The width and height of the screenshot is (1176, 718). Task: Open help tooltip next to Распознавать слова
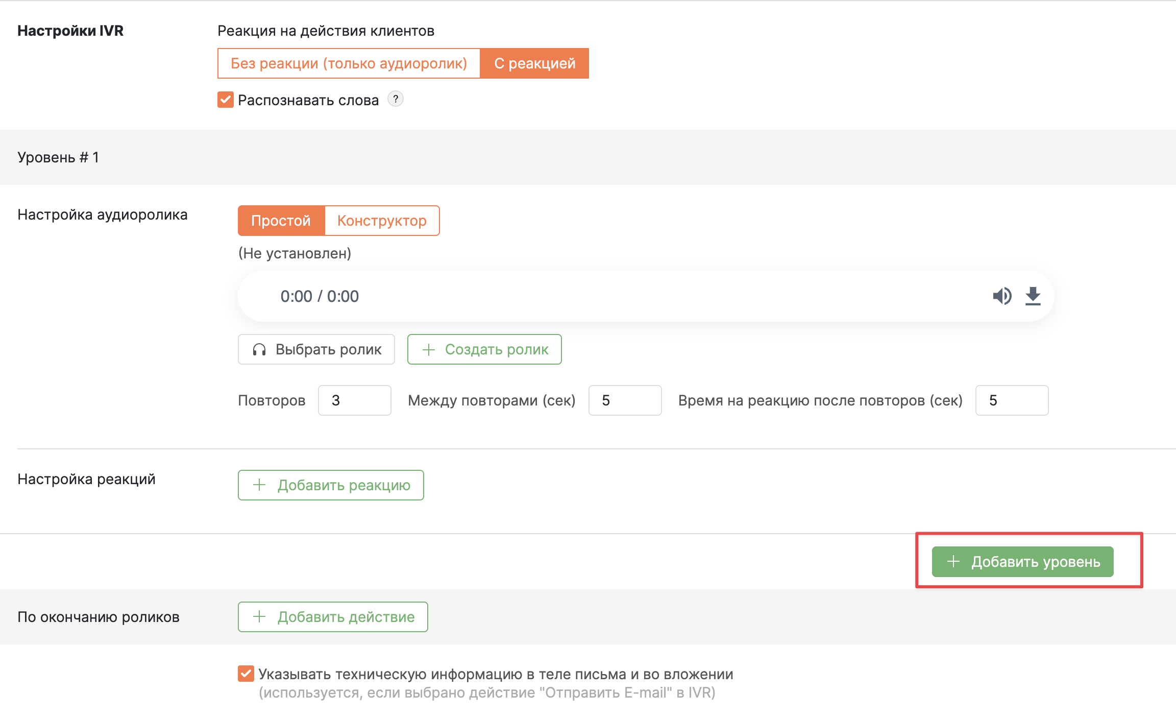coord(395,99)
